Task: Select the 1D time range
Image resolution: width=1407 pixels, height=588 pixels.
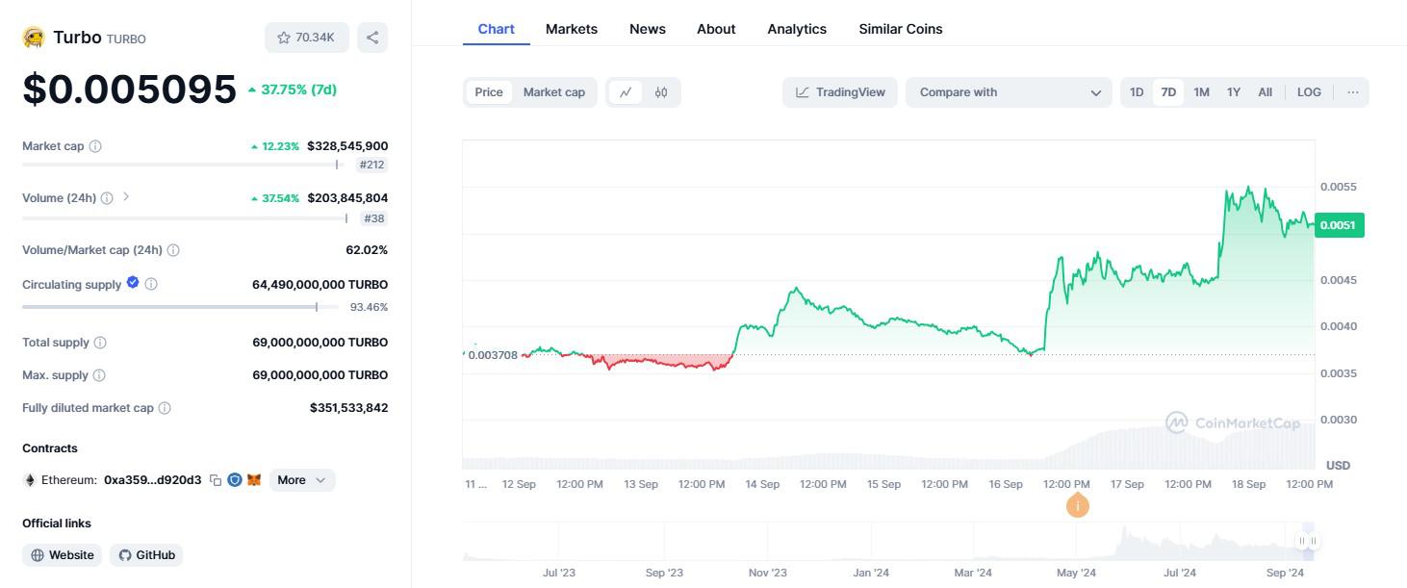Action: tap(1137, 92)
